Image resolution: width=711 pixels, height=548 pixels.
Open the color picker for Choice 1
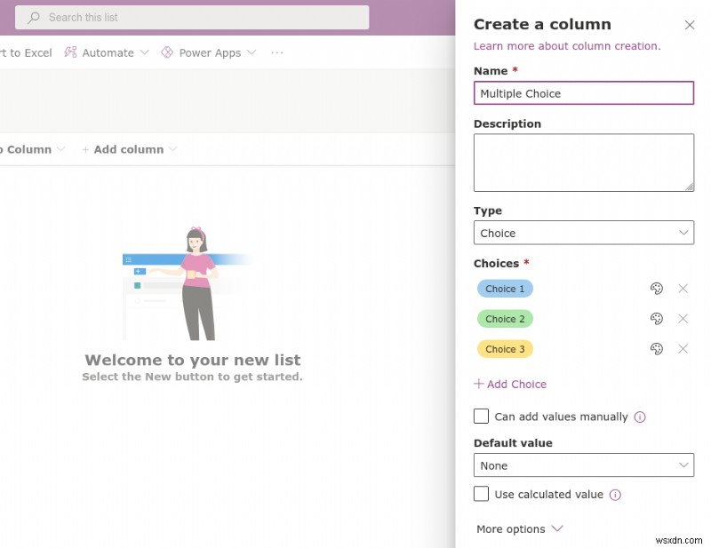[x=657, y=289]
